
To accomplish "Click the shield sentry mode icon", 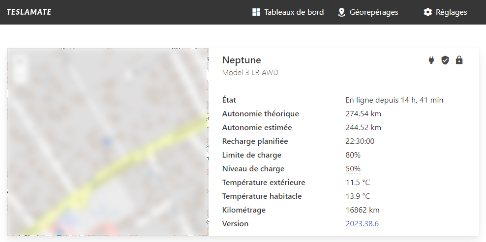I will pos(445,60).
